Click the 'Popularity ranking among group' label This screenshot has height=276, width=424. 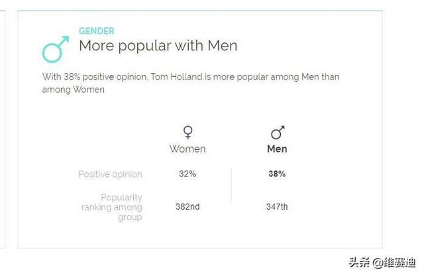pos(112,207)
